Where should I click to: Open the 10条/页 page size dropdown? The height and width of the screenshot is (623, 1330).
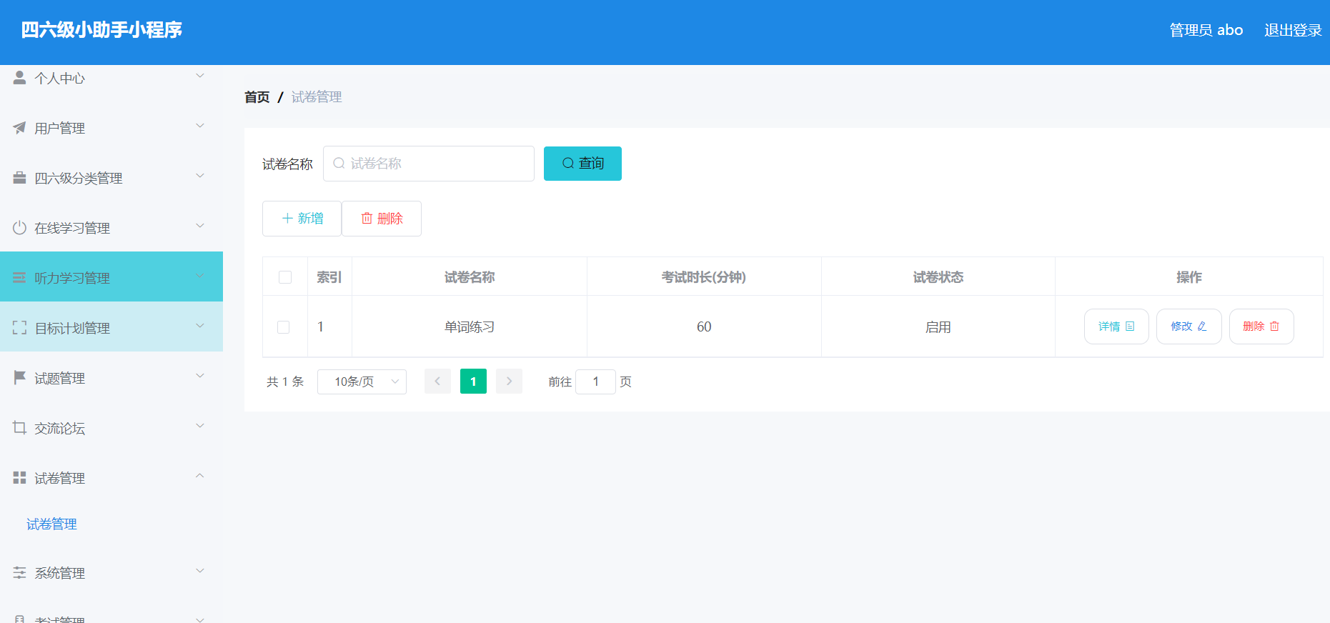point(362,382)
